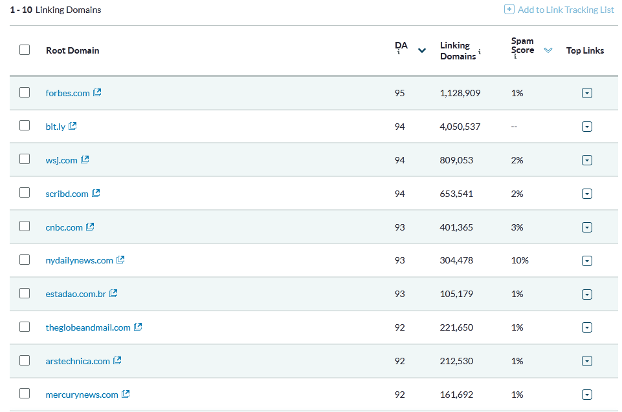Screen dimensions: 622x412
Task: Click the plus icon beside Add to Link Tracking List
Action: click(509, 9)
